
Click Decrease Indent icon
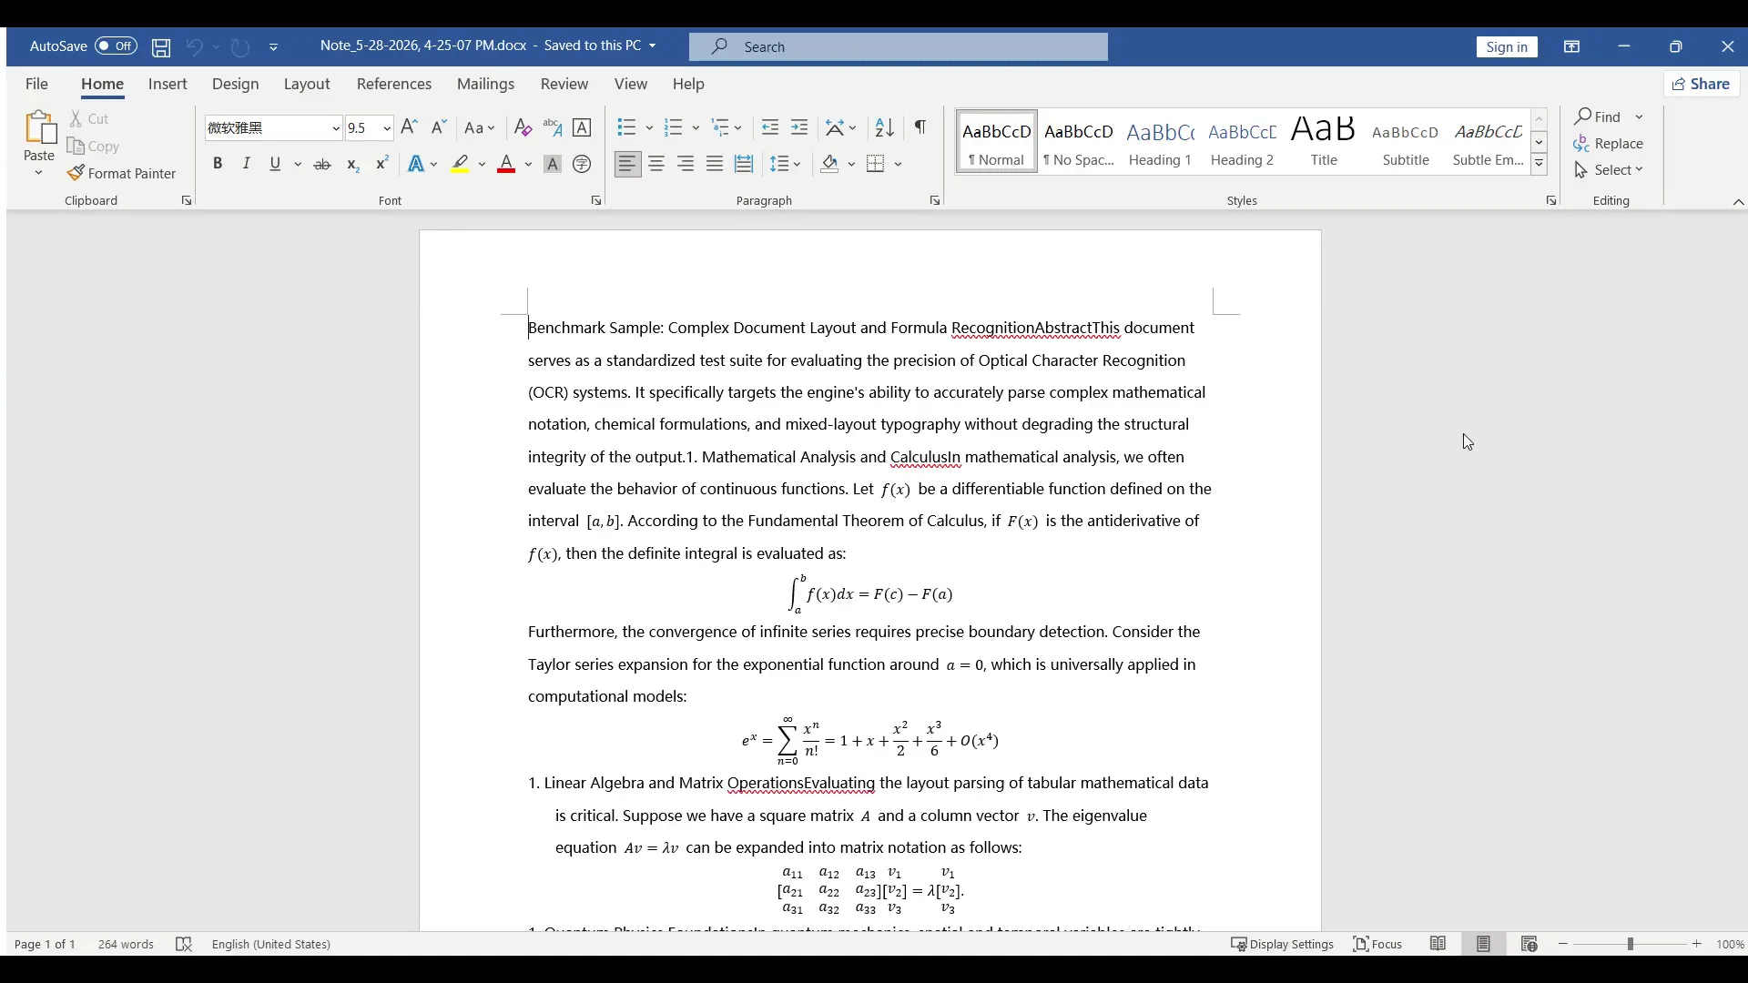coord(770,127)
